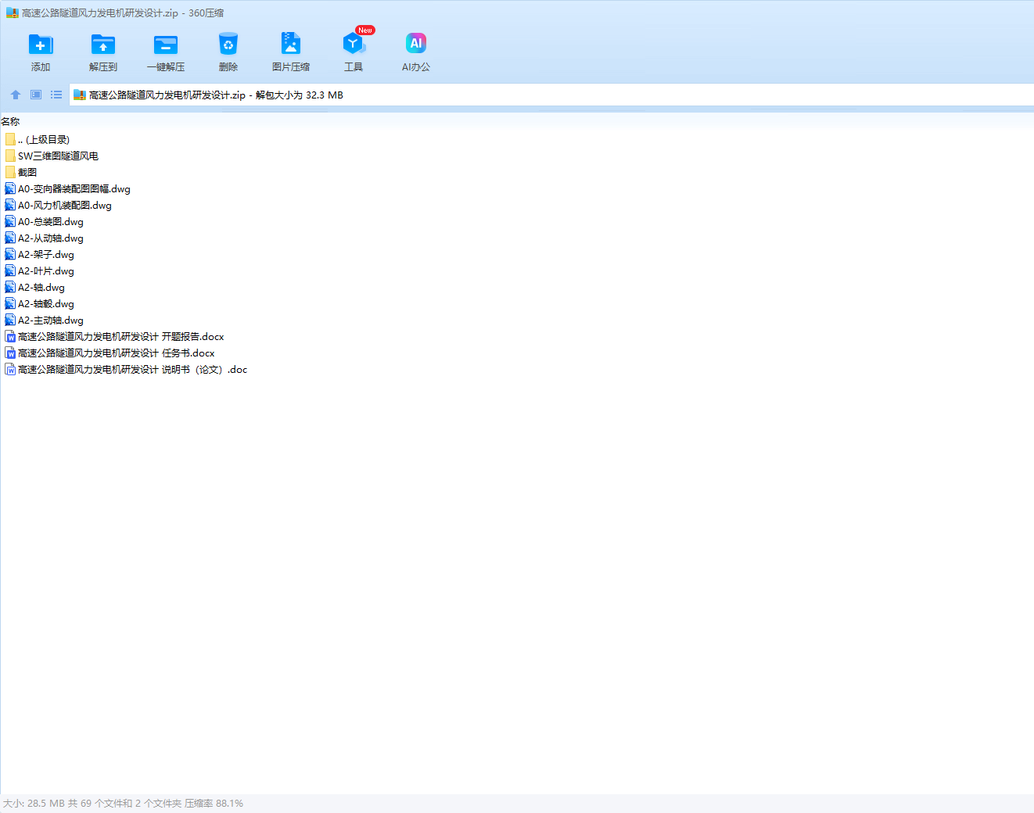Click the status bar size summary text
1034x813 pixels.
[x=123, y=803]
